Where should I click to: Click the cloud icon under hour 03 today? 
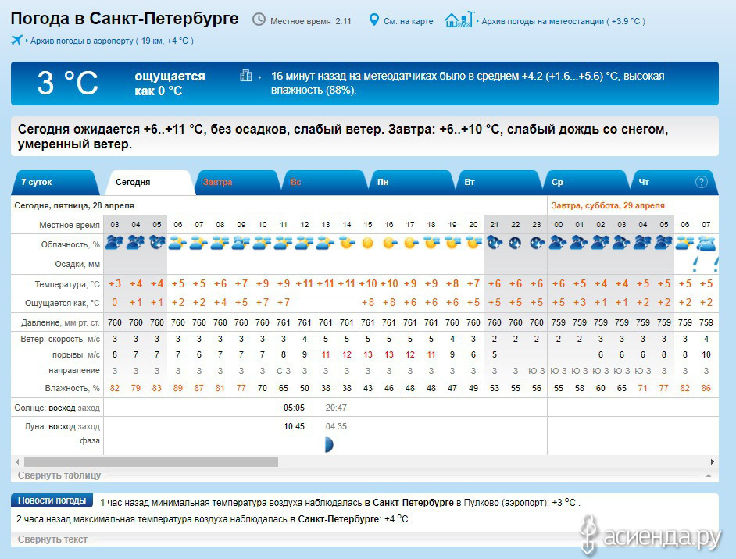115,243
